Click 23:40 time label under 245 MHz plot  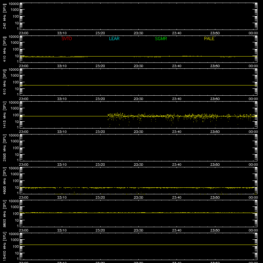pos(177,33)
